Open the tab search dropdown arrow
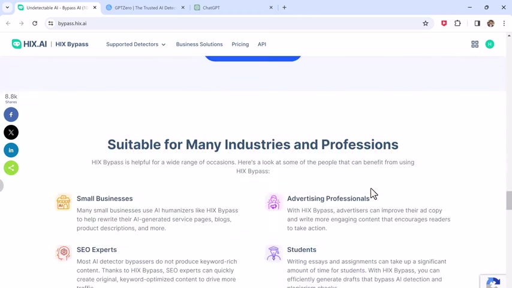512x288 pixels. [7, 8]
